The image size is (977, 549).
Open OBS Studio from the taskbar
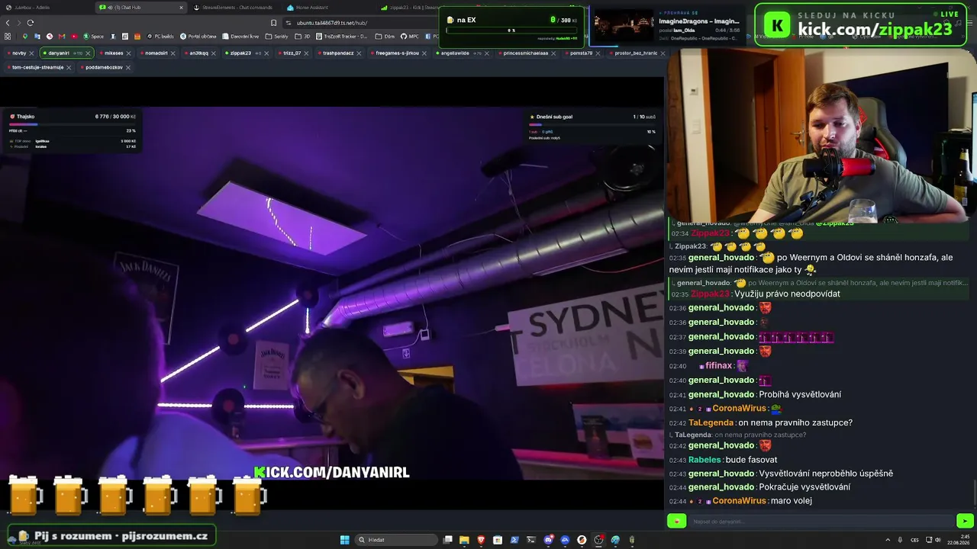[x=598, y=540]
